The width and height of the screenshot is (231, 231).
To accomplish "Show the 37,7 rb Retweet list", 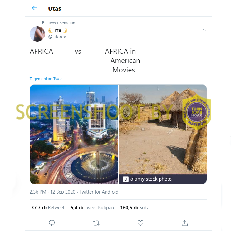I will 48,208.
